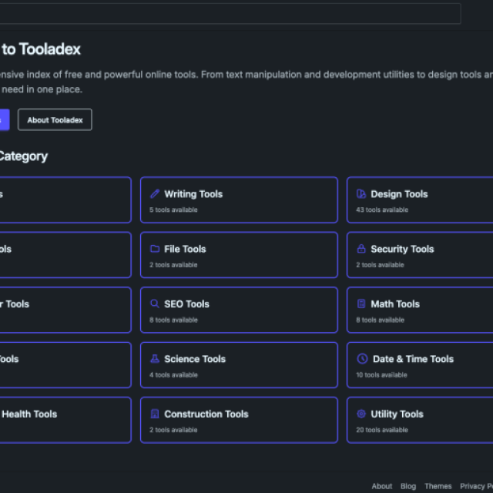Click '43 tools available' under Design Tools

tap(382, 210)
